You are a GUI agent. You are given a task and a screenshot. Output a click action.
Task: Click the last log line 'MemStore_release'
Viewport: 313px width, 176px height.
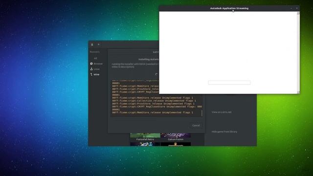click(x=153, y=112)
